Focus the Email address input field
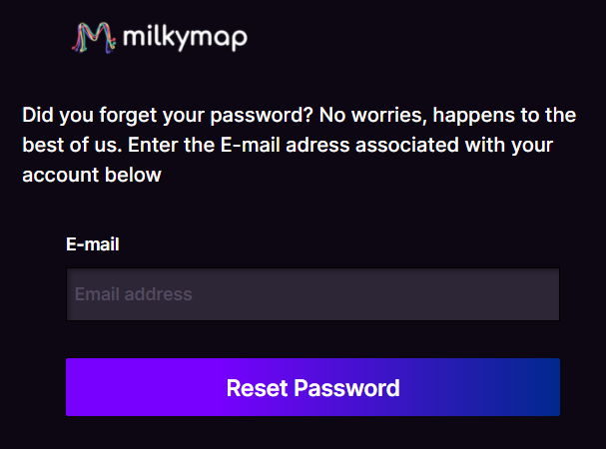This screenshot has width=606, height=449. (312, 294)
